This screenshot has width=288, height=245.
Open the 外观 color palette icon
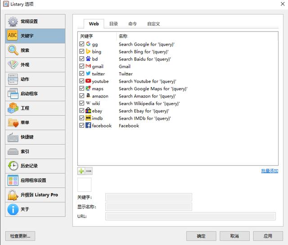tap(13, 65)
